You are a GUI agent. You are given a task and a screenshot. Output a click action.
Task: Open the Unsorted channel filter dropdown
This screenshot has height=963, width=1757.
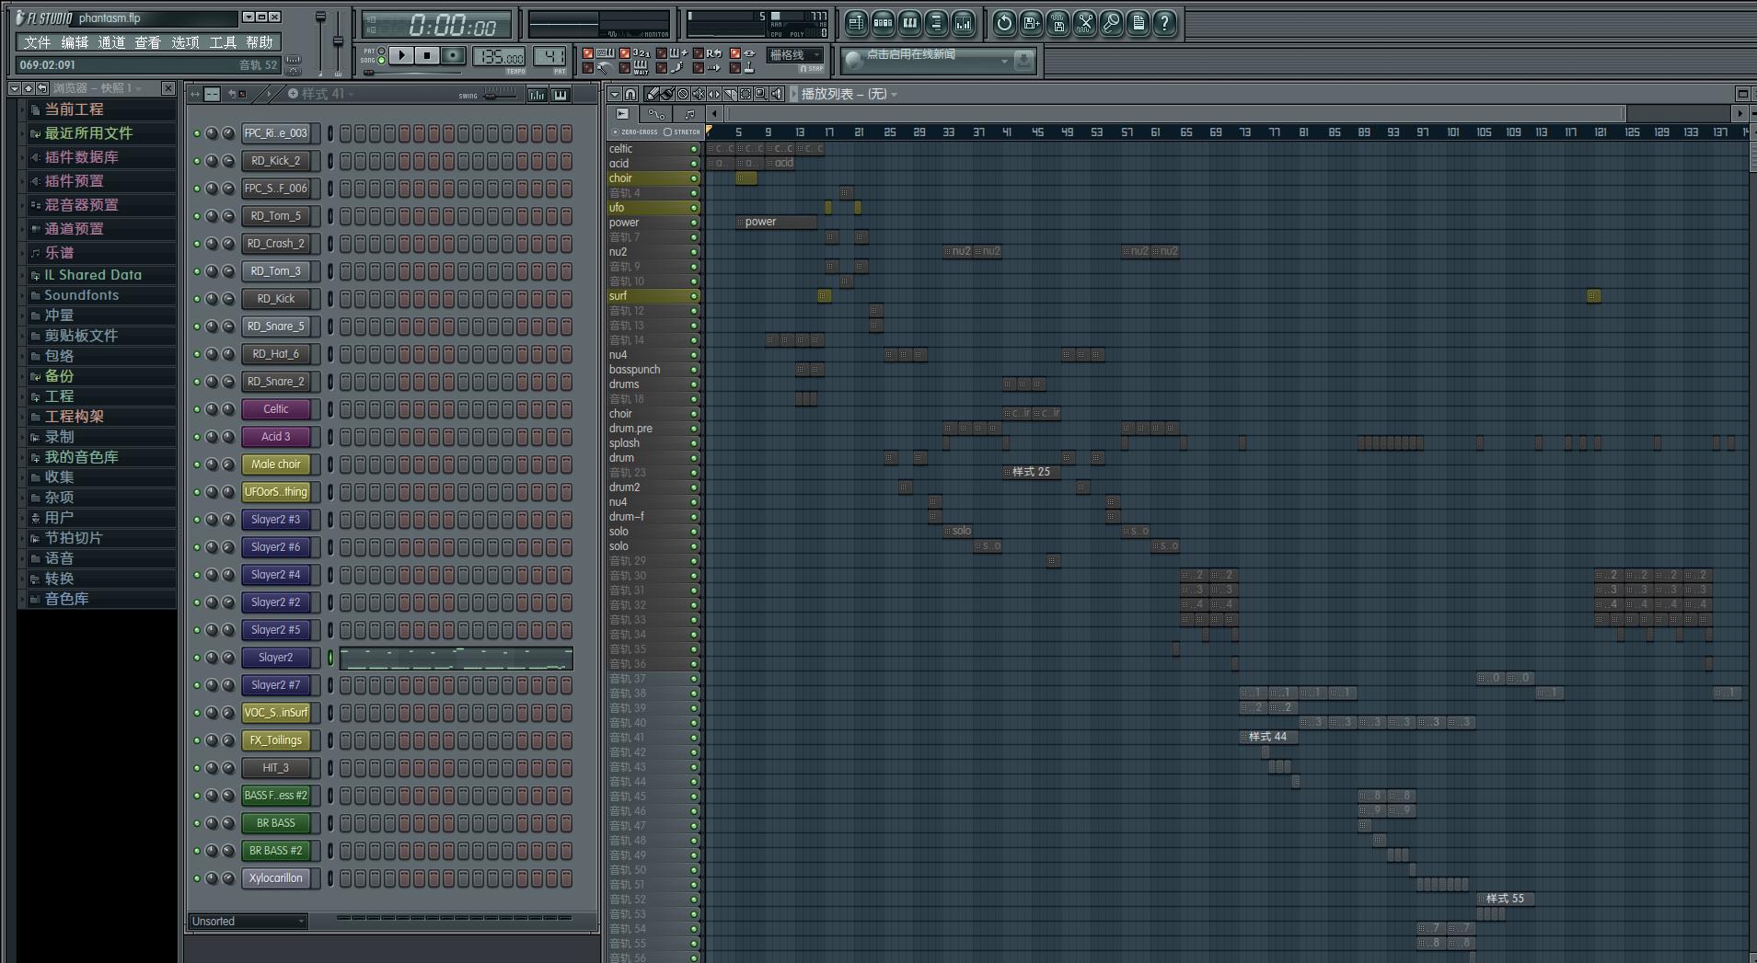249,921
